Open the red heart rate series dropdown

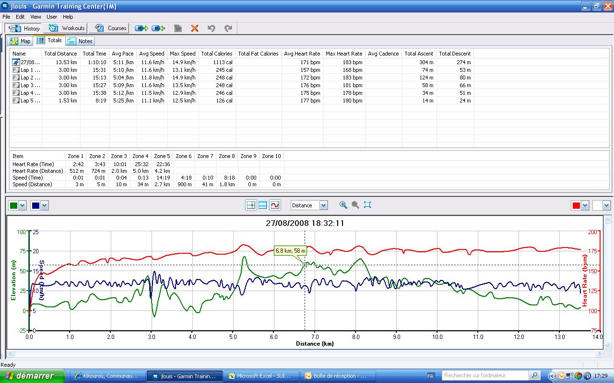pyautogui.click(x=585, y=205)
